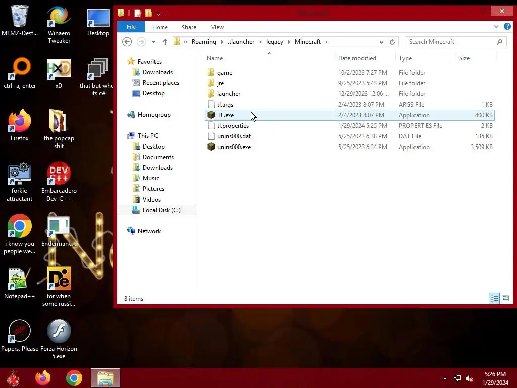This screenshot has width=517, height=388.
Task: Select .tlauncher in the address path
Action: coord(241,42)
